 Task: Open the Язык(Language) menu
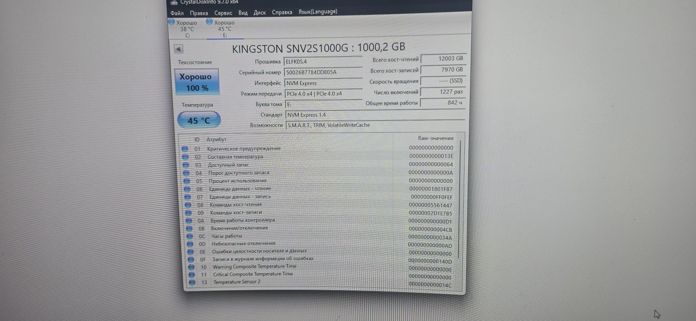coord(318,11)
